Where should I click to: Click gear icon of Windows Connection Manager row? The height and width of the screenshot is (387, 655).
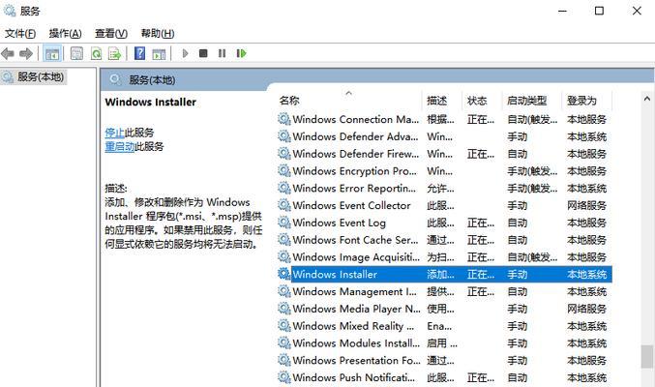pos(284,119)
